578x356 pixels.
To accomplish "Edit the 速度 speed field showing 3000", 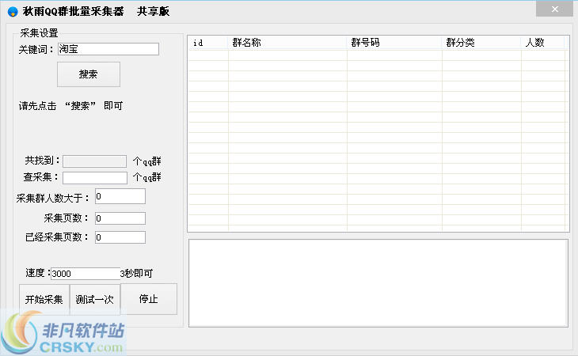I will 86,274.
